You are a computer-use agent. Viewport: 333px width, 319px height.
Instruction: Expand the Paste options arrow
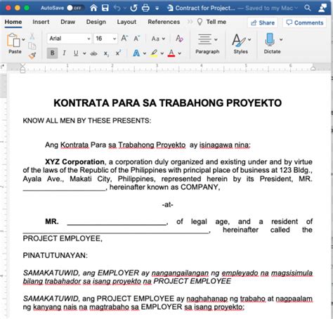click(x=23, y=39)
